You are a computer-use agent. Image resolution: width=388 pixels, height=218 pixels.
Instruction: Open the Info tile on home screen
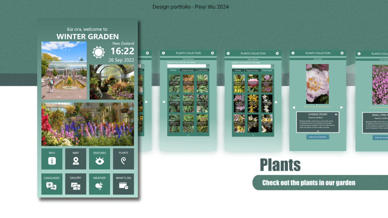click(52, 159)
